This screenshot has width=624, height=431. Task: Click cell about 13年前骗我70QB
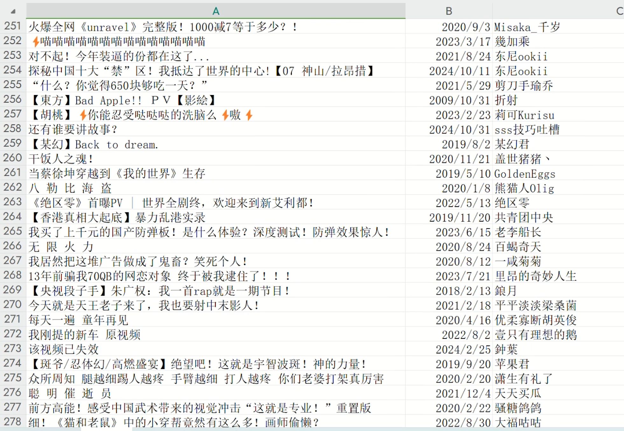(x=216, y=276)
